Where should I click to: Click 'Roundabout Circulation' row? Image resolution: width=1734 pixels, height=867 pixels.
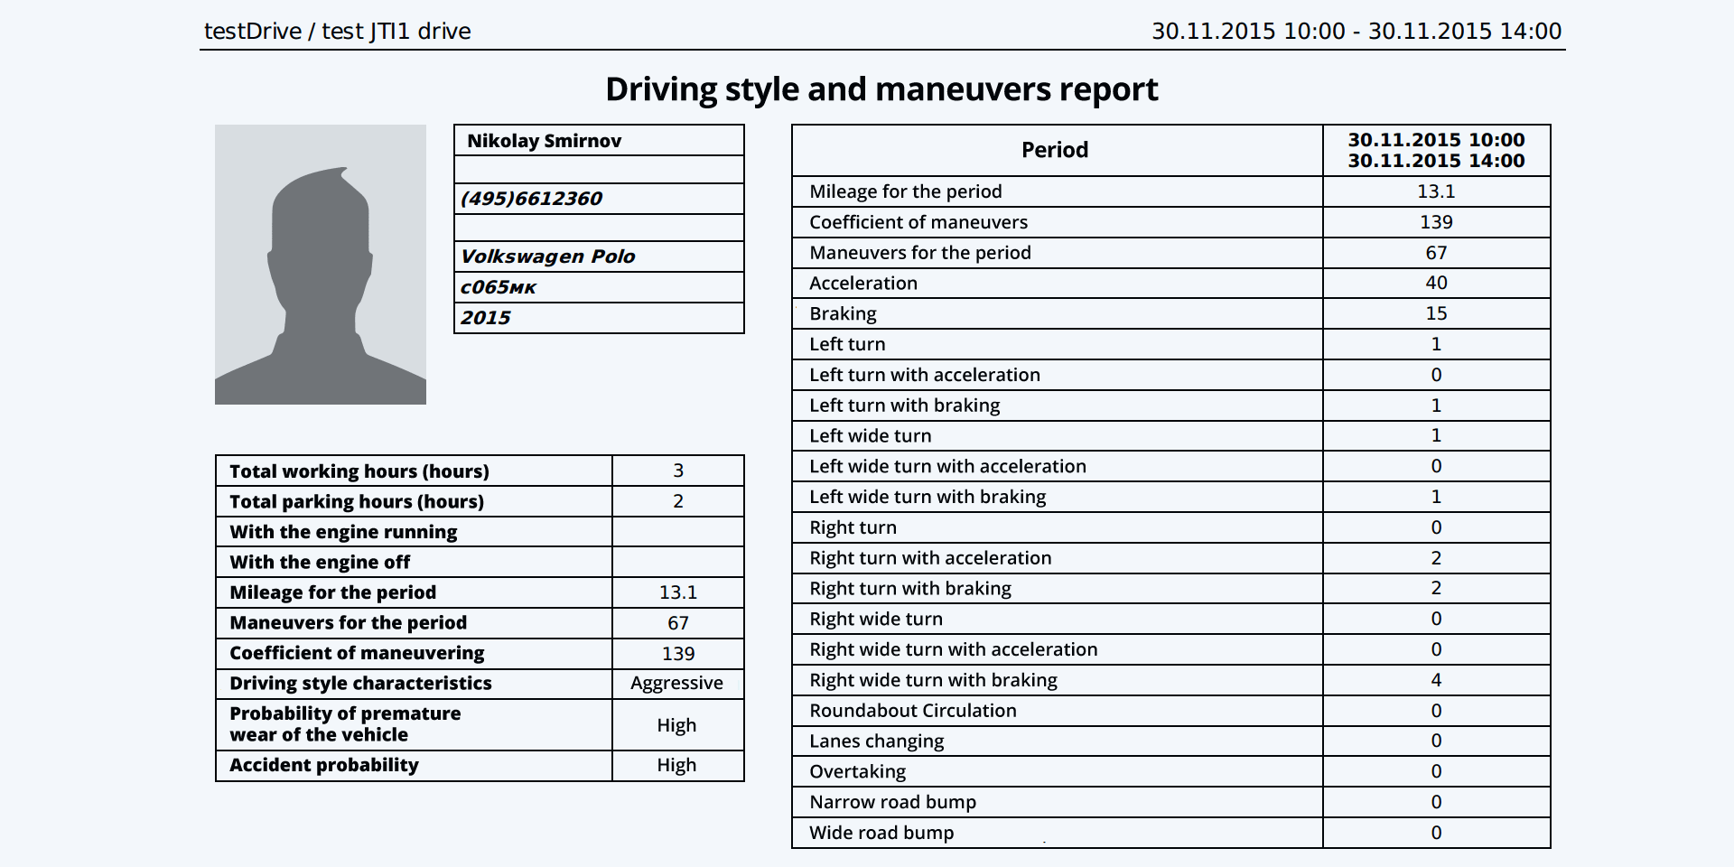[1170, 711]
